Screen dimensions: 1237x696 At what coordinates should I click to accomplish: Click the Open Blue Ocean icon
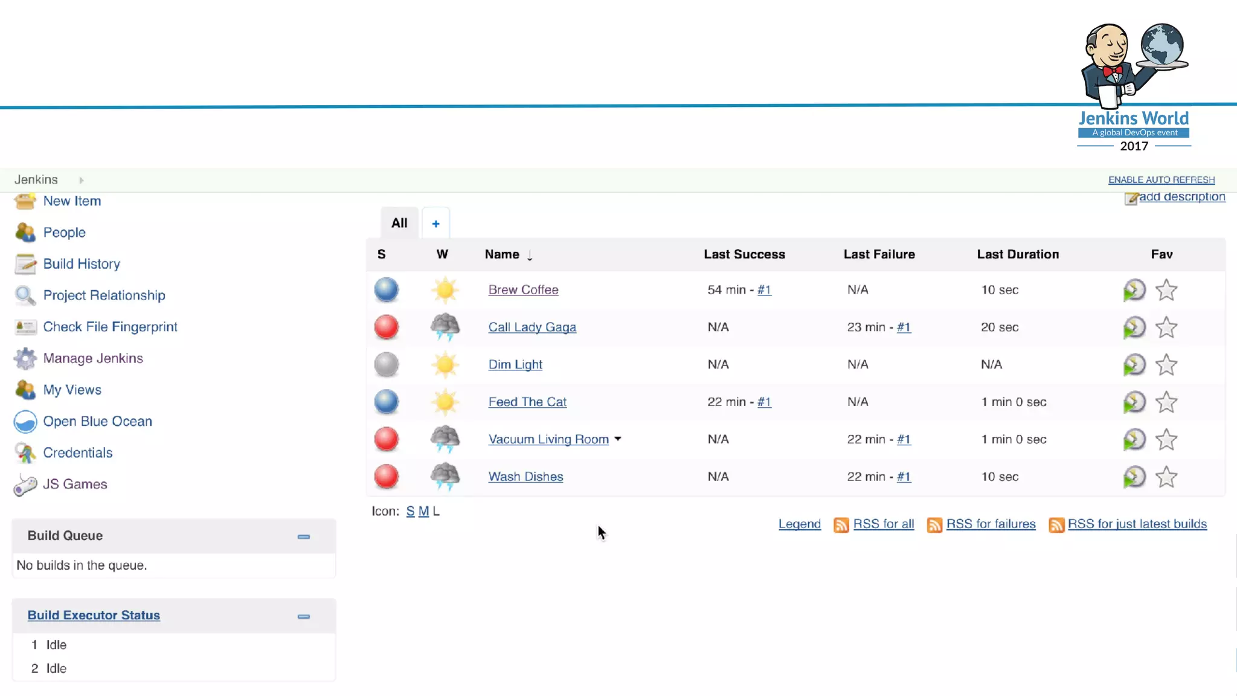pos(25,422)
